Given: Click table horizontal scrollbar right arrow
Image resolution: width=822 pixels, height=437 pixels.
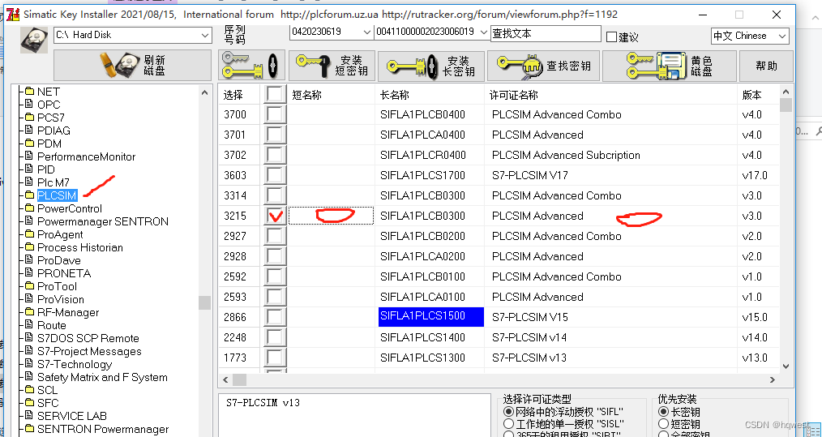Looking at the screenshot, I should (773, 379).
